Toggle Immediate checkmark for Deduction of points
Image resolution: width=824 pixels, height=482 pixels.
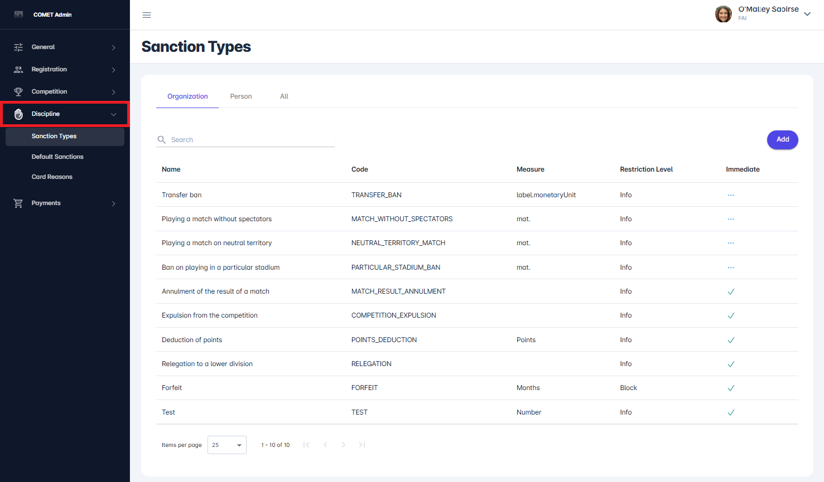[731, 340]
